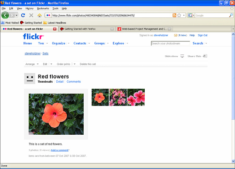Click the Share This arrow icon
Viewport: 235px width, 169px height.
click(x=205, y=56)
